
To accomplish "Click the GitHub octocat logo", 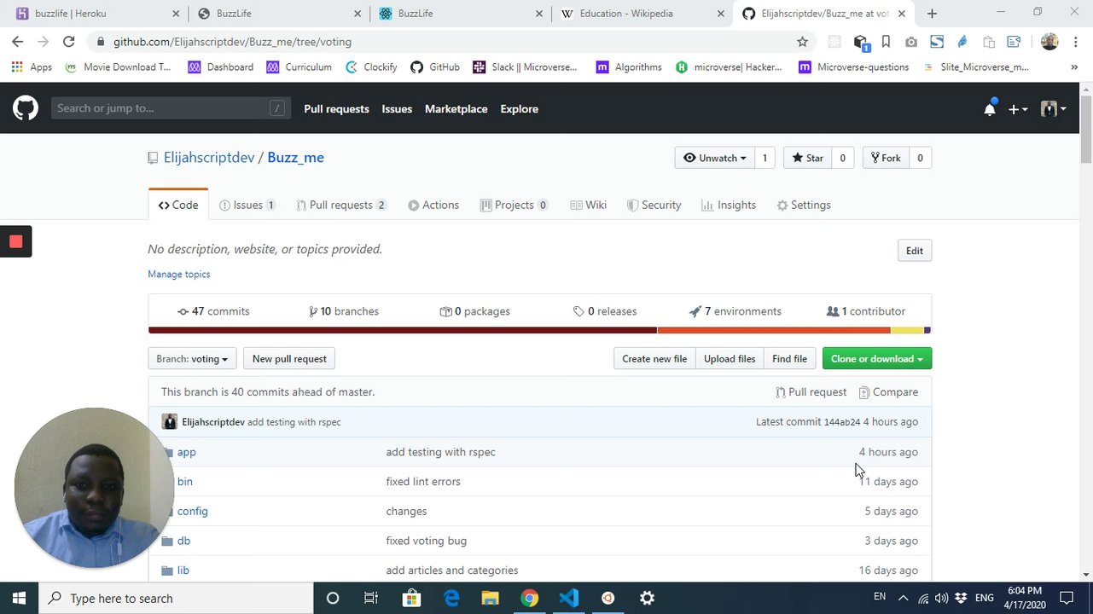I will (x=26, y=108).
